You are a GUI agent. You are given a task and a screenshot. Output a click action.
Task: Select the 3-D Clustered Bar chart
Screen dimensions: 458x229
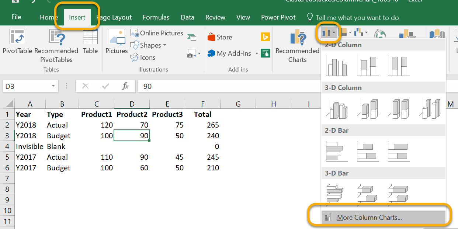pos(337,194)
